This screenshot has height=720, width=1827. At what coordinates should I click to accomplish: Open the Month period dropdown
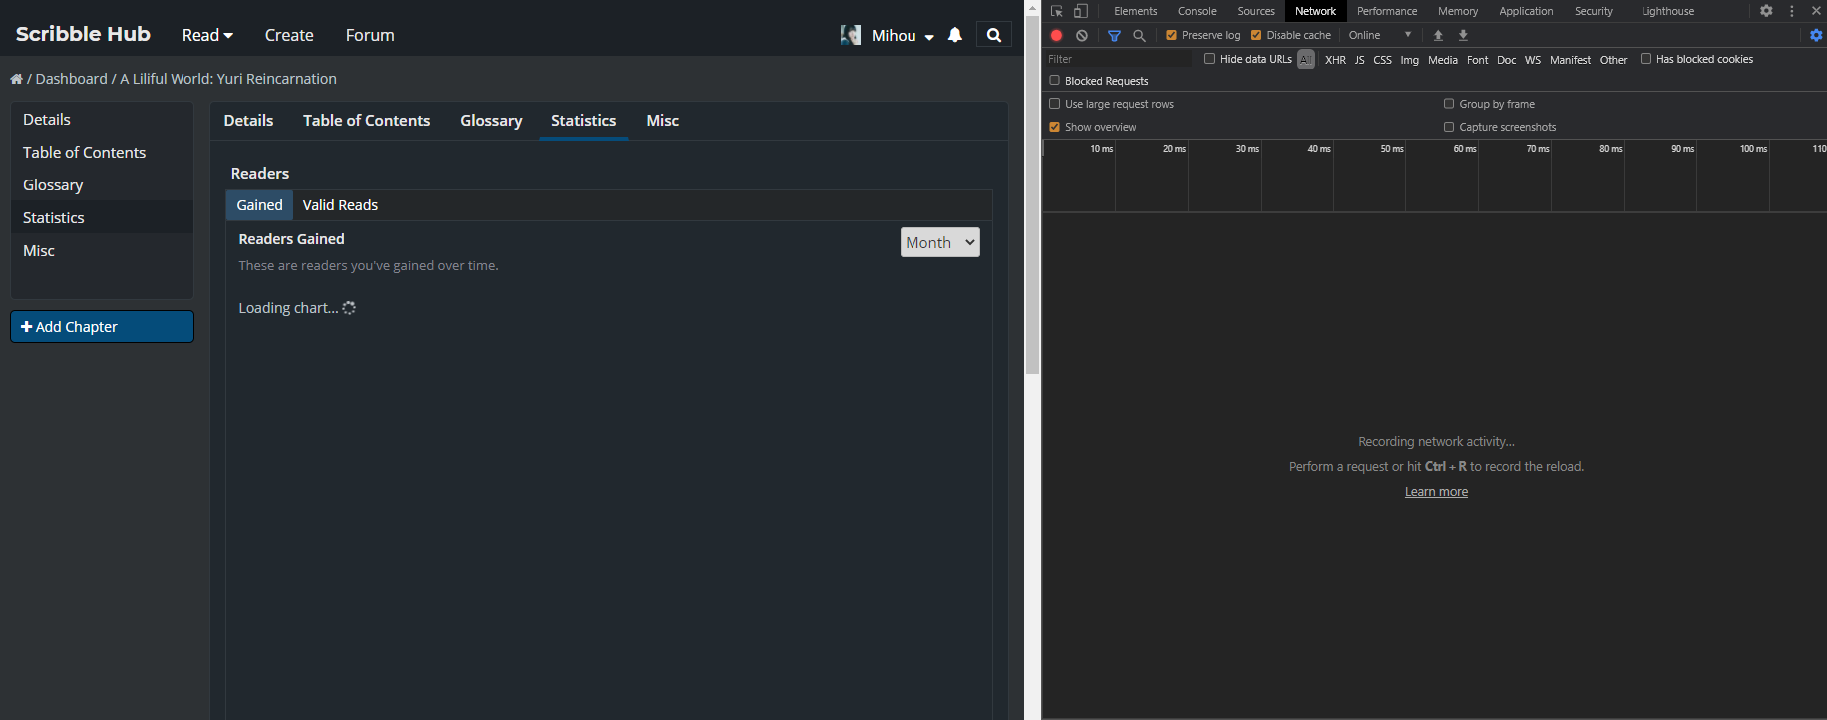click(x=939, y=242)
